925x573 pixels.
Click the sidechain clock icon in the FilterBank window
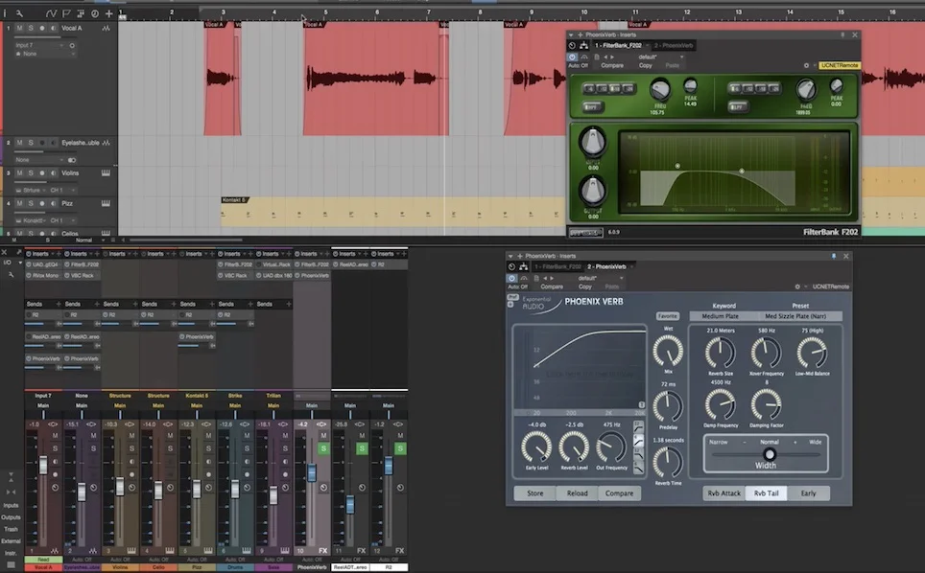[572, 45]
